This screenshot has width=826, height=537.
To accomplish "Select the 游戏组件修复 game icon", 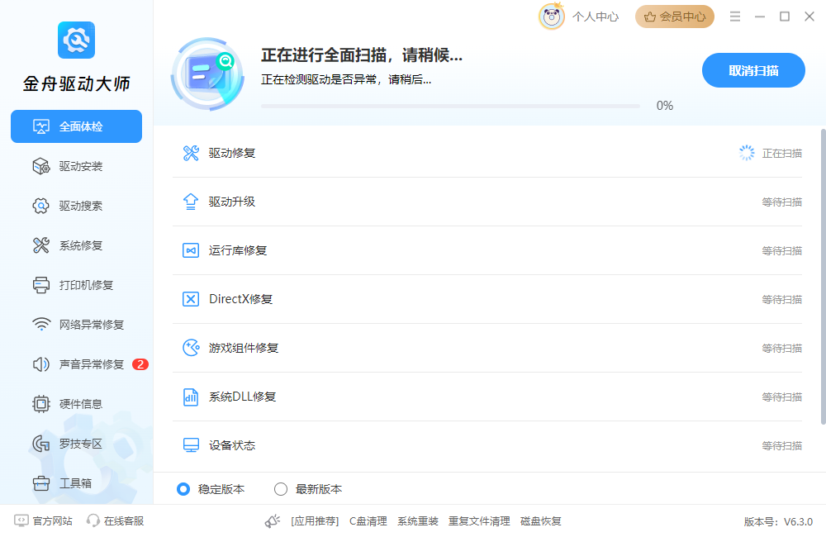I will coord(189,347).
